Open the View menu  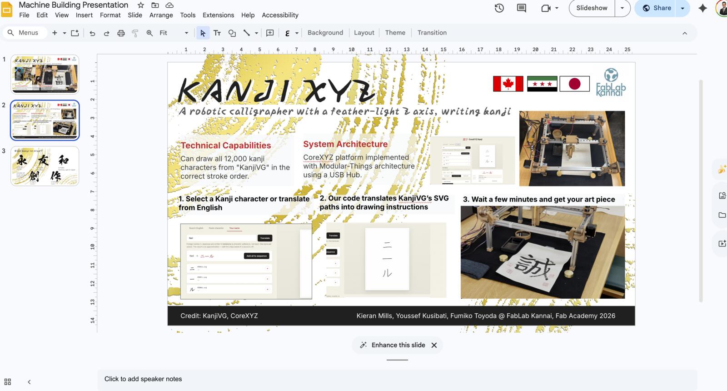coord(62,15)
